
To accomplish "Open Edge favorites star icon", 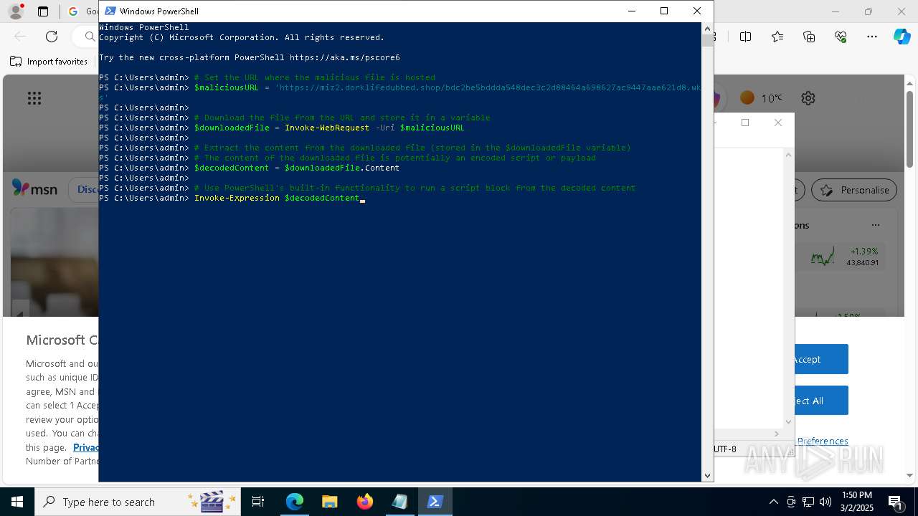I will click(x=777, y=37).
